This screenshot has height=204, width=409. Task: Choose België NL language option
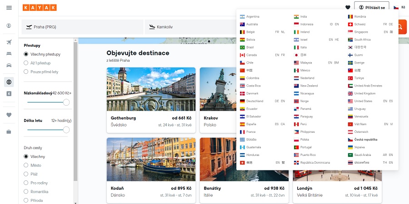tap(283, 32)
